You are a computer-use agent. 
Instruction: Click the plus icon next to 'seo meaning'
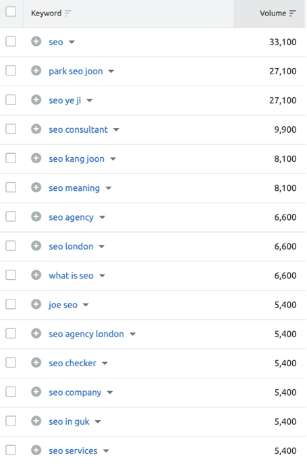36,187
